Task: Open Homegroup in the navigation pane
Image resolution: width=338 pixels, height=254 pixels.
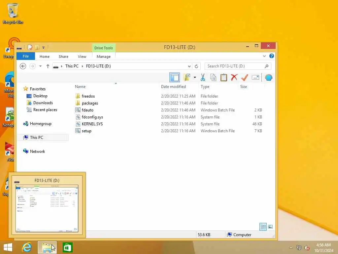Action: [x=41, y=124]
